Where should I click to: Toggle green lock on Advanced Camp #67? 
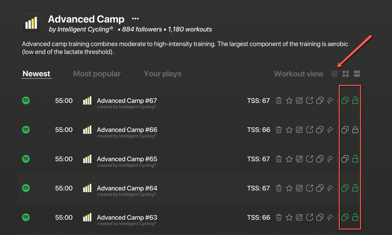pyautogui.click(x=355, y=101)
